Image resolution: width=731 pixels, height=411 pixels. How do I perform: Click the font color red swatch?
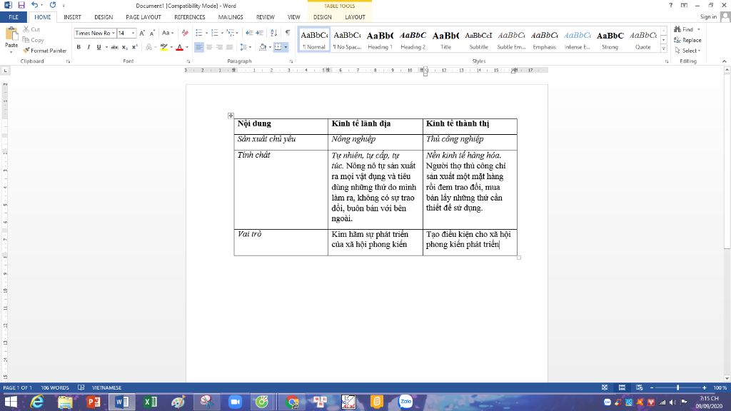point(179,47)
